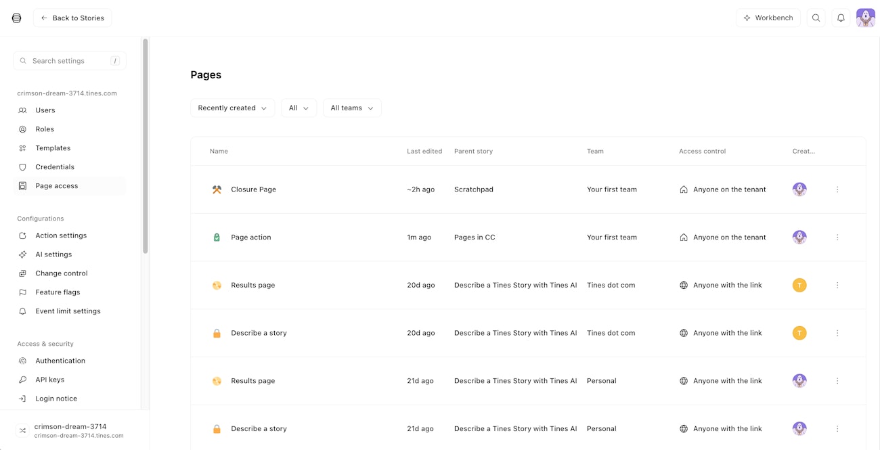The image size is (880, 450).
Task: Open the notifications bell
Action: click(x=841, y=18)
